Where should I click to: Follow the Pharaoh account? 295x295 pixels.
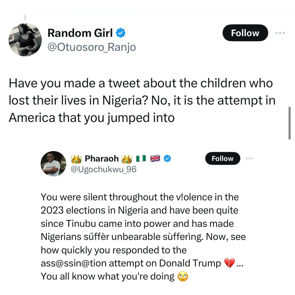(222, 158)
